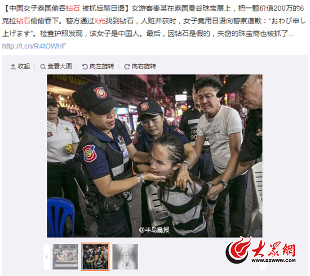Select the 向右旋转 rotate option
310x276 pixels.
pos(144,66)
